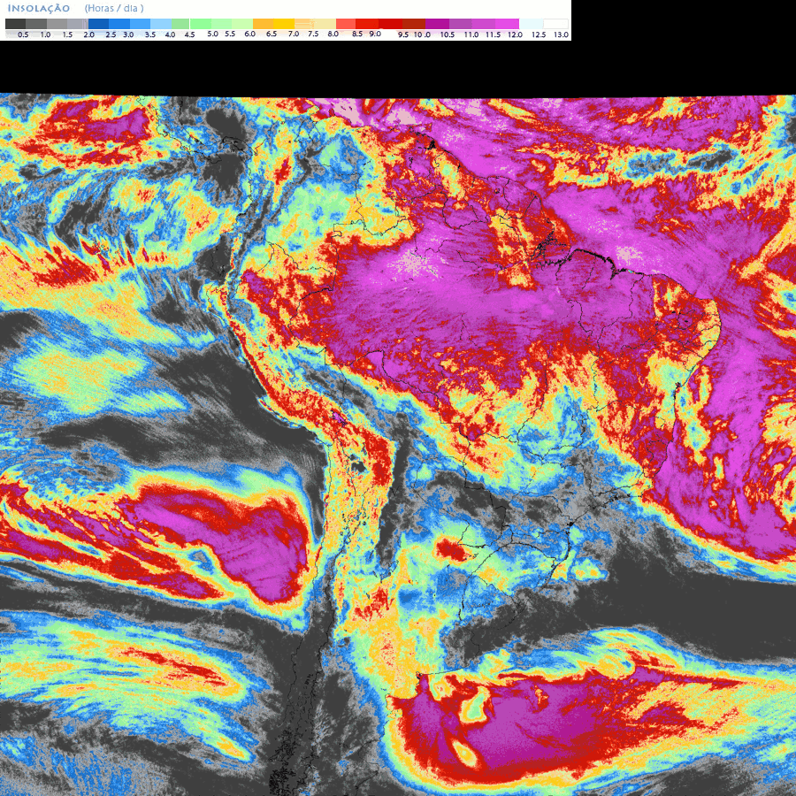Click the '4.0' legend value
This screenshot has height=796, width=796.
point(170,34)
